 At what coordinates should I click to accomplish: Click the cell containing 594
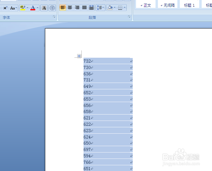(107, 156)
